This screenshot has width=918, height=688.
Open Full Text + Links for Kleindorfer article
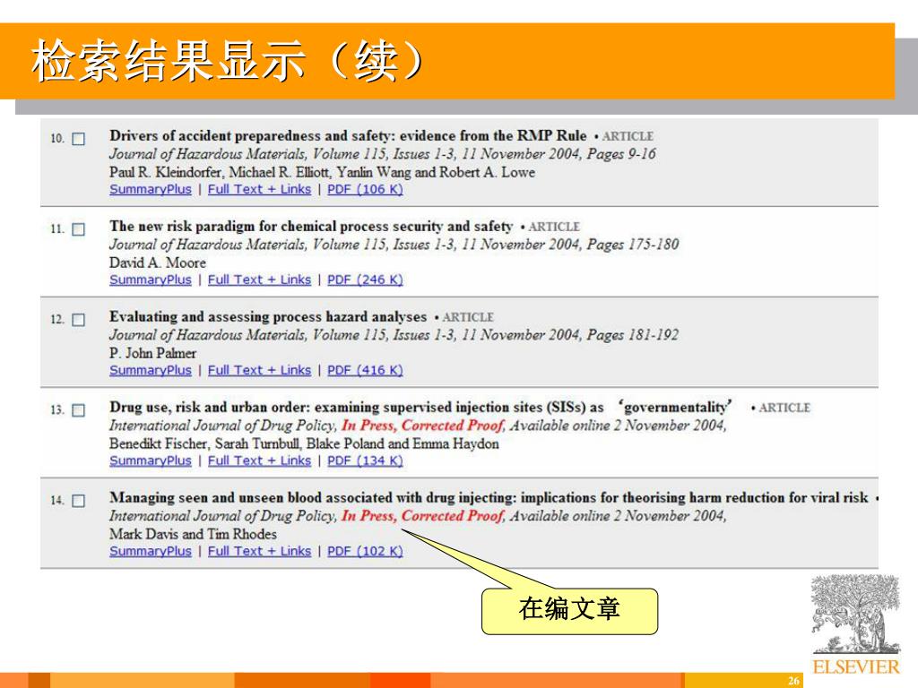[259, 190]
